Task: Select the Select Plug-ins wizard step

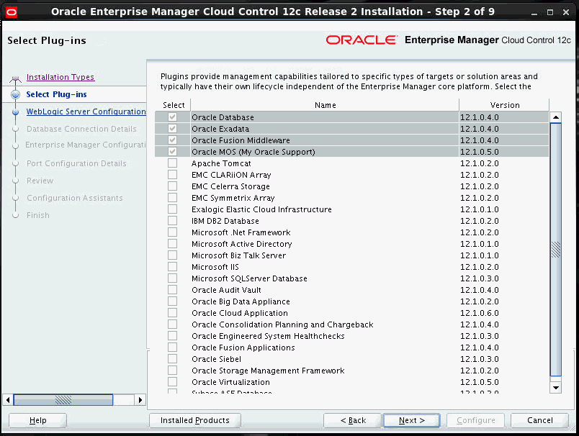Action: (x=56, y=94)
